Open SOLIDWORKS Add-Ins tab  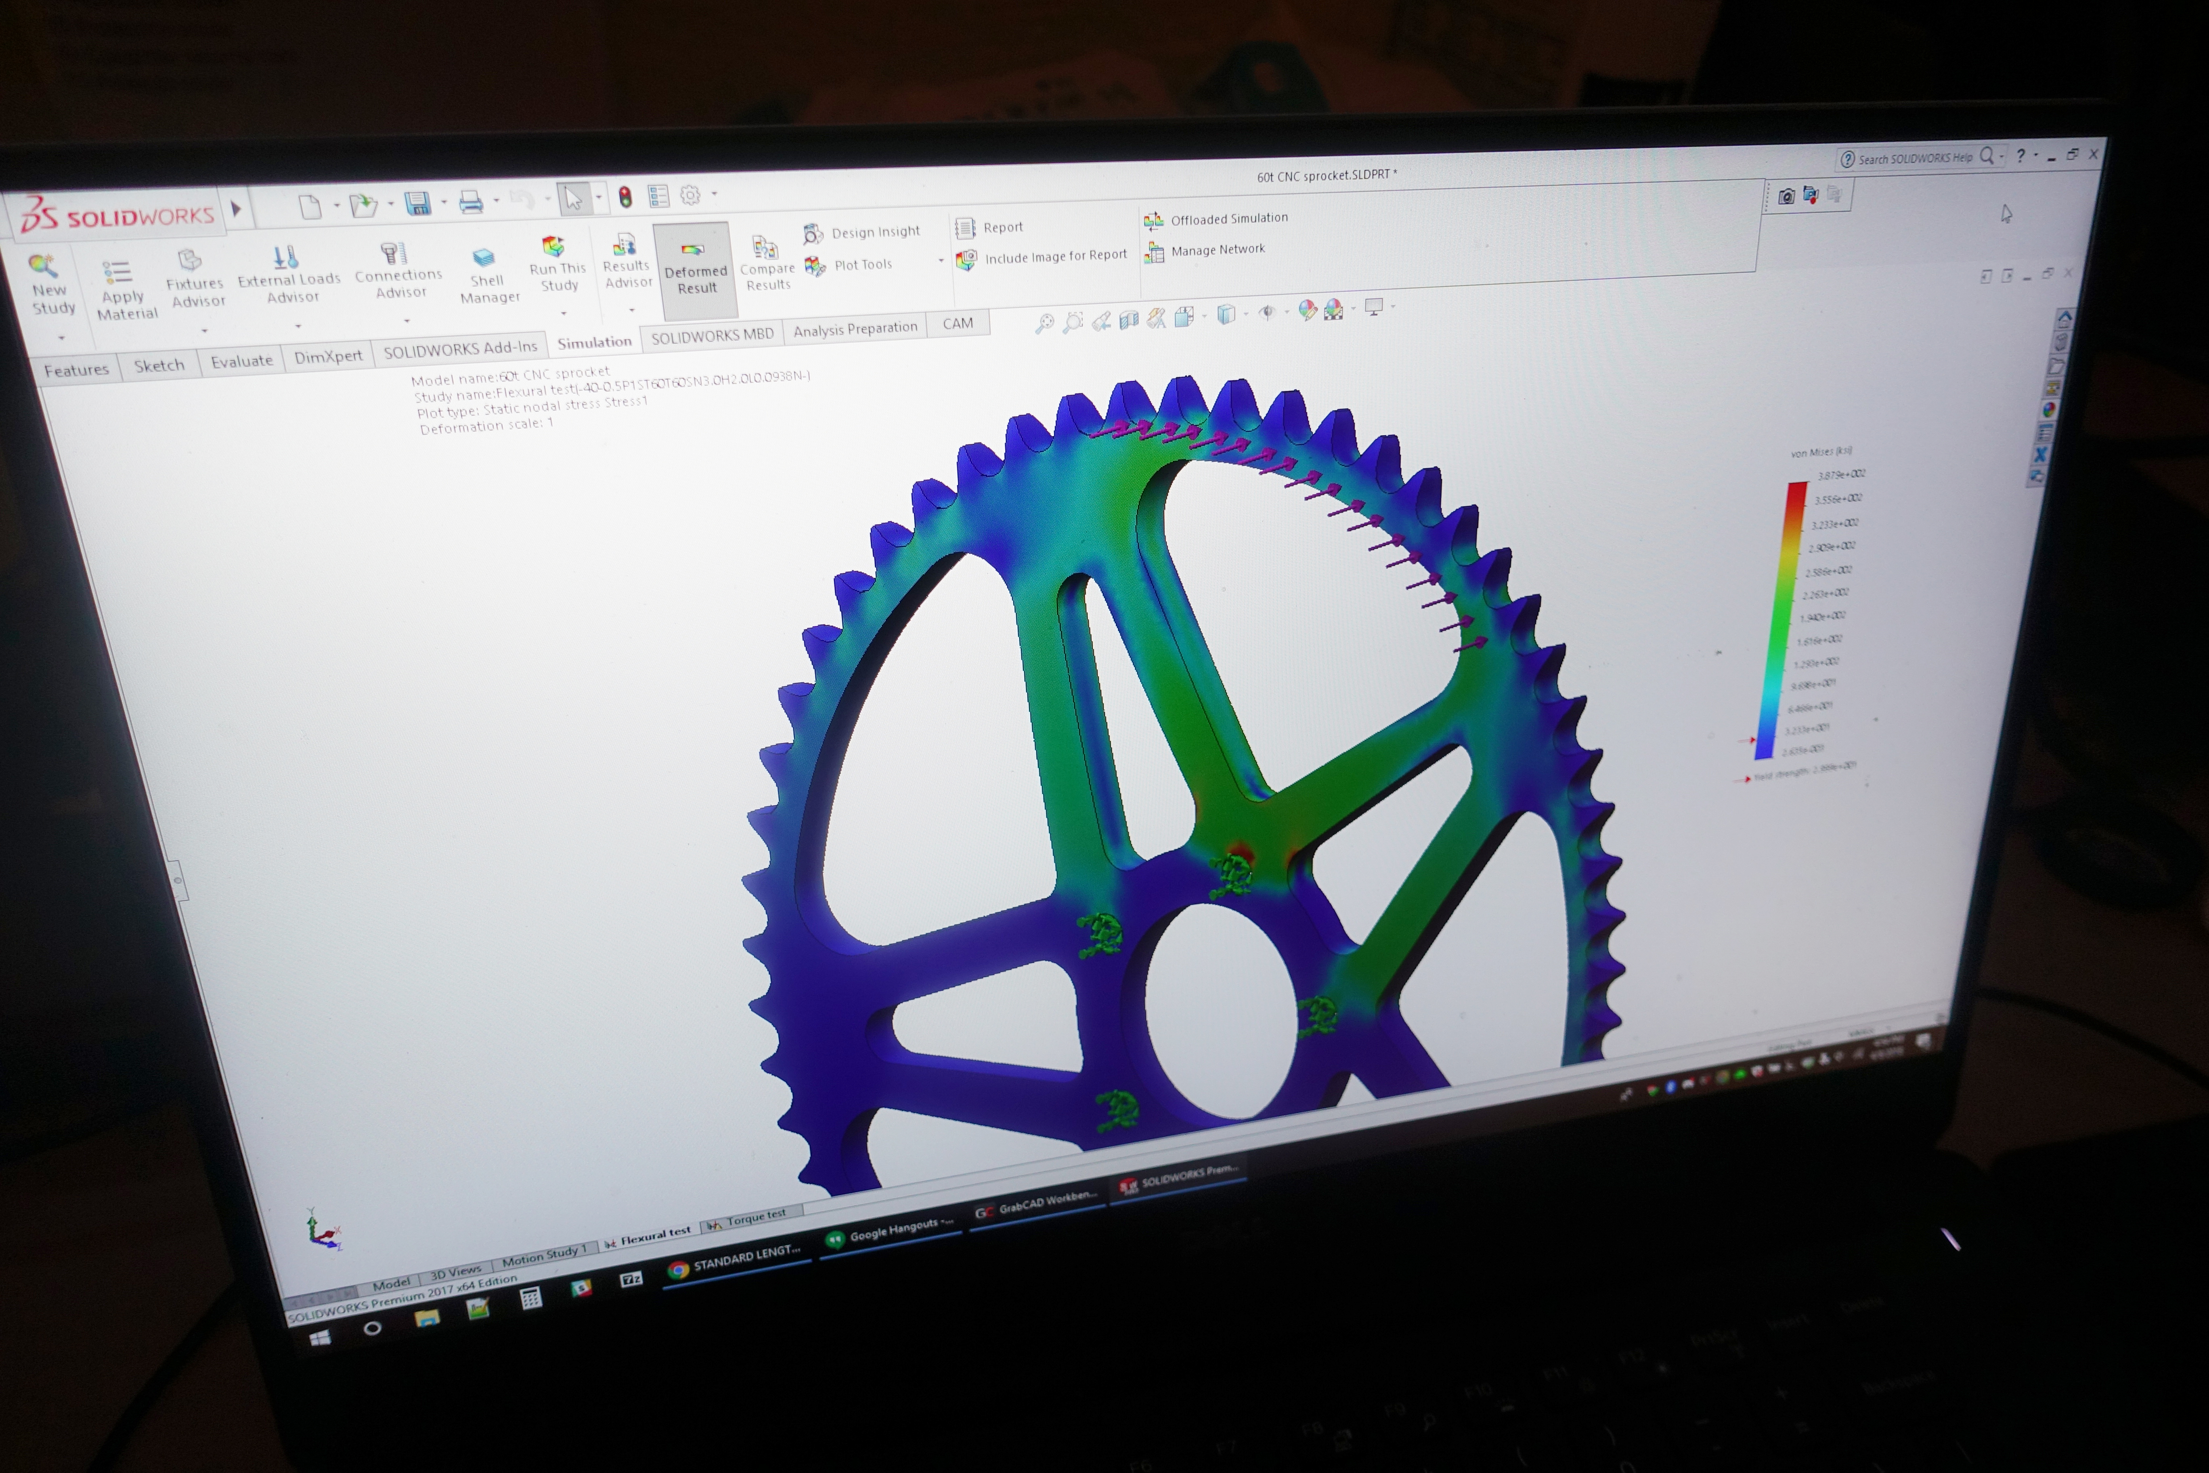pos(460,349)
